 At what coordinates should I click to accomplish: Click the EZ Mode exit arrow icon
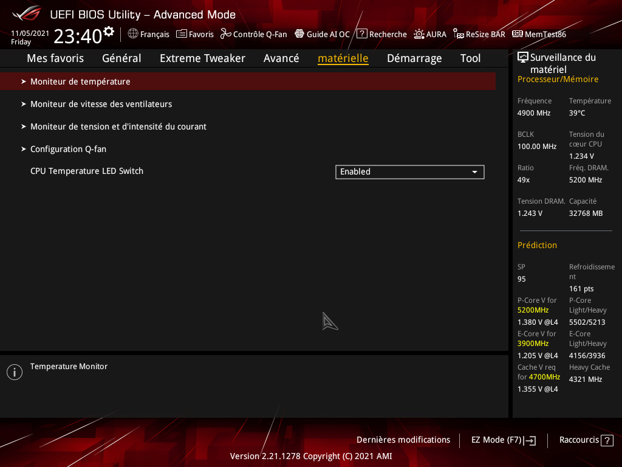coord(530,440)
